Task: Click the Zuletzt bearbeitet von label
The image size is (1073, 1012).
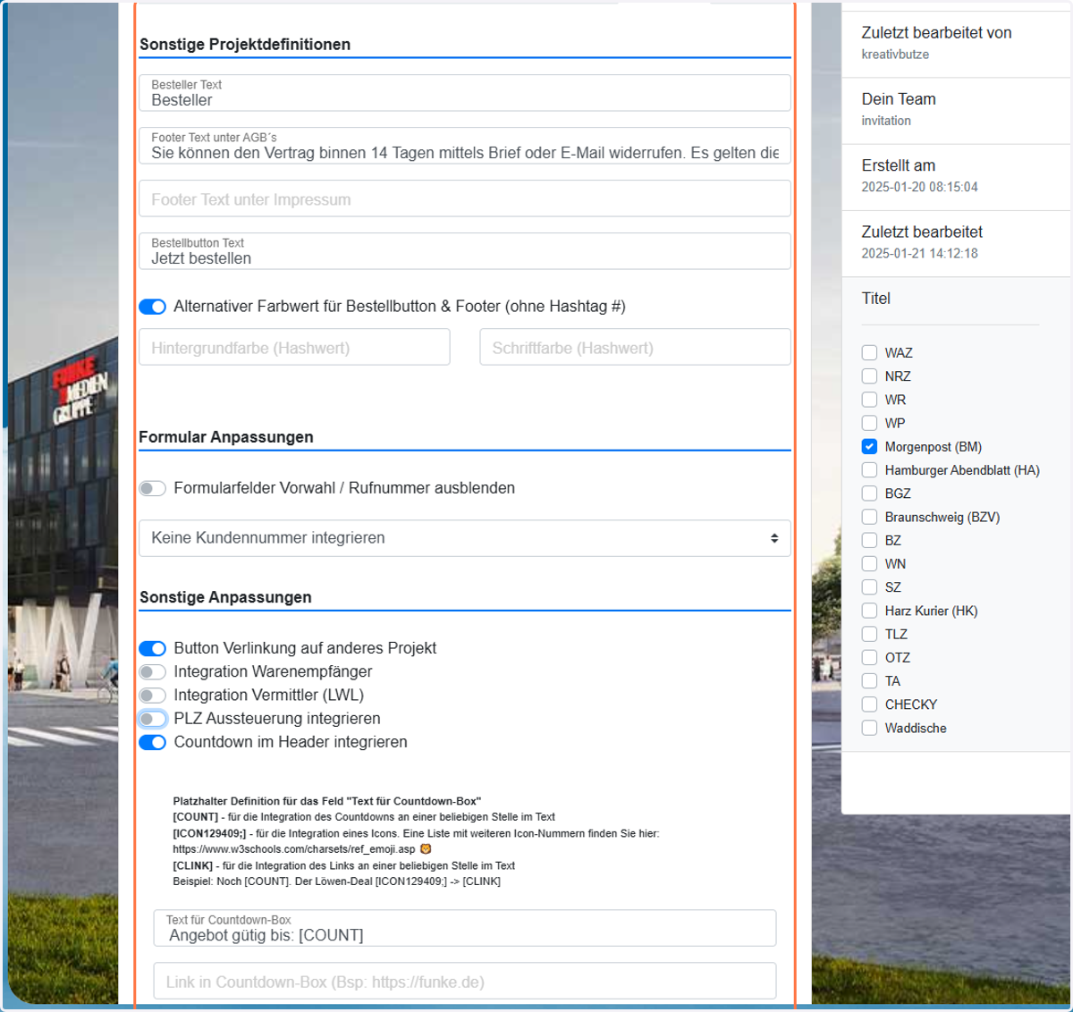Action: pos(936,33)
